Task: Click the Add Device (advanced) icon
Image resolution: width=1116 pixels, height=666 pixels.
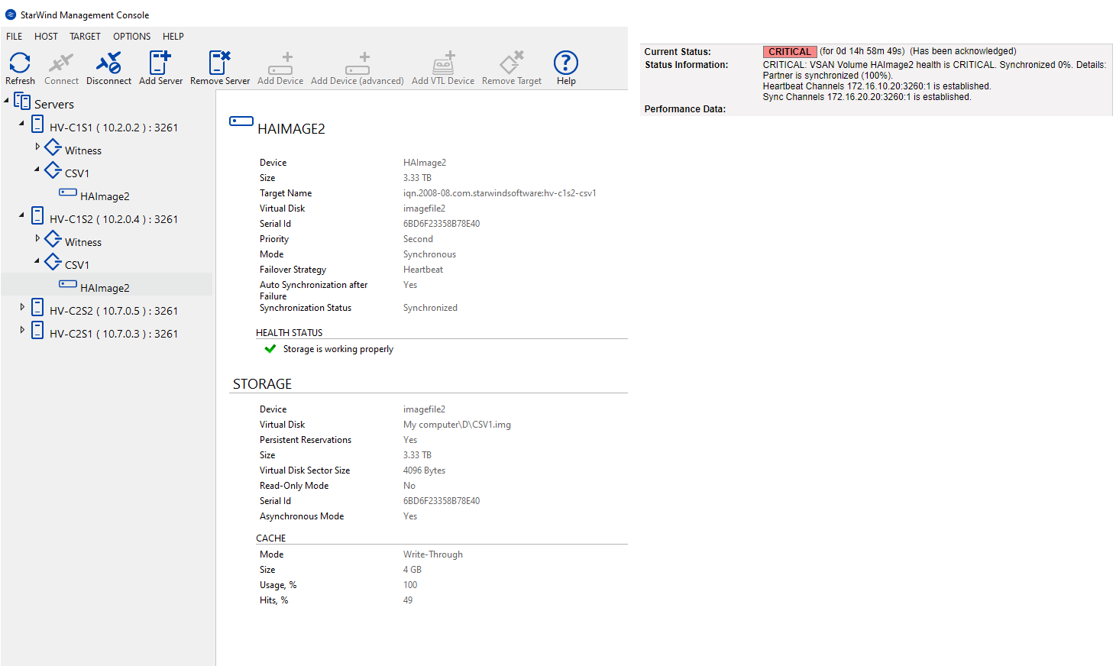Action: (357, 63)
